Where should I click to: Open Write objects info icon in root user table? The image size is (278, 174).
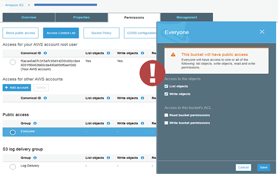pos(142,53)
